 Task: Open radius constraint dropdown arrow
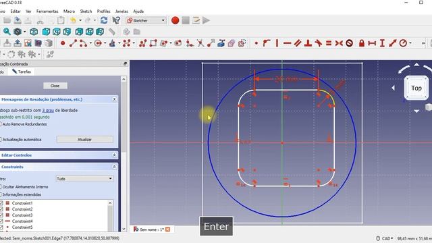pyautogui.click(x=410, y=43)
